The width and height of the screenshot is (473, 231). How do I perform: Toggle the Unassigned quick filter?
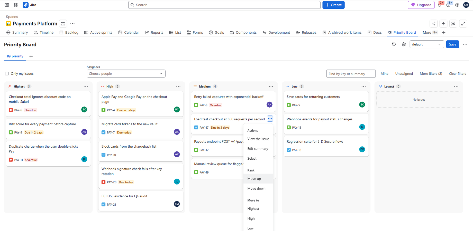coord(404,74)
